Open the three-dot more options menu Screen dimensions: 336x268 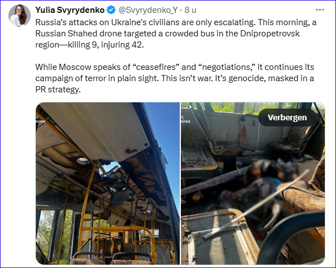click(320, 10)
